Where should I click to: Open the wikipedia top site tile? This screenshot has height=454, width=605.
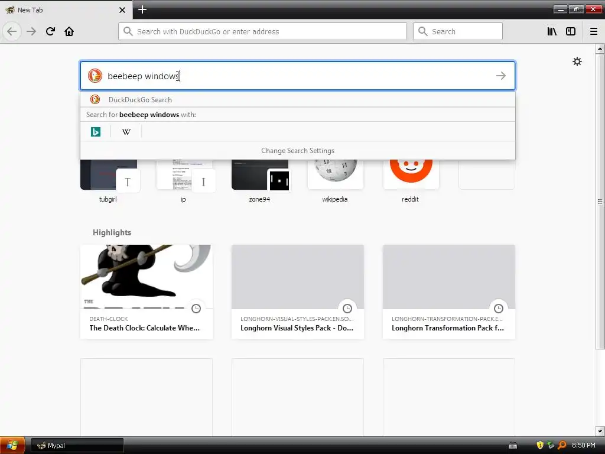click(336, 181)
